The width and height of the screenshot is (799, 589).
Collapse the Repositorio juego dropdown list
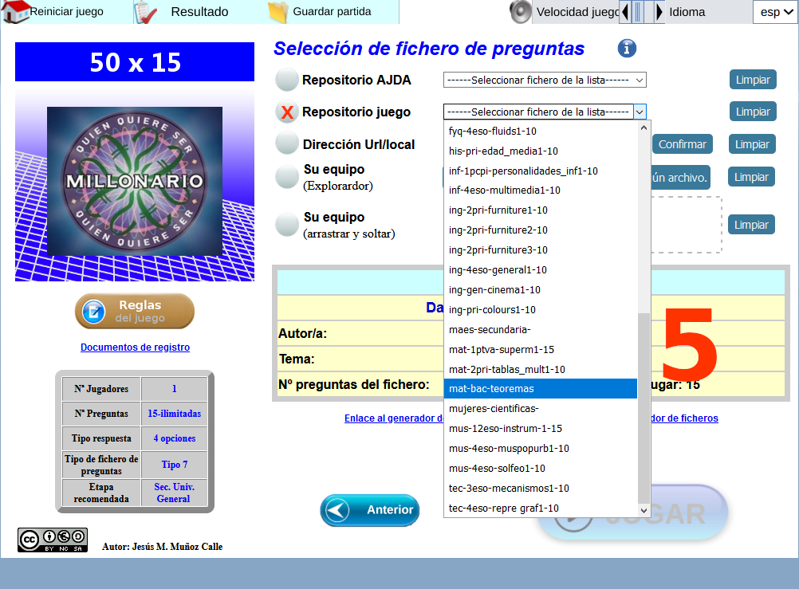[x=640, y=112]
